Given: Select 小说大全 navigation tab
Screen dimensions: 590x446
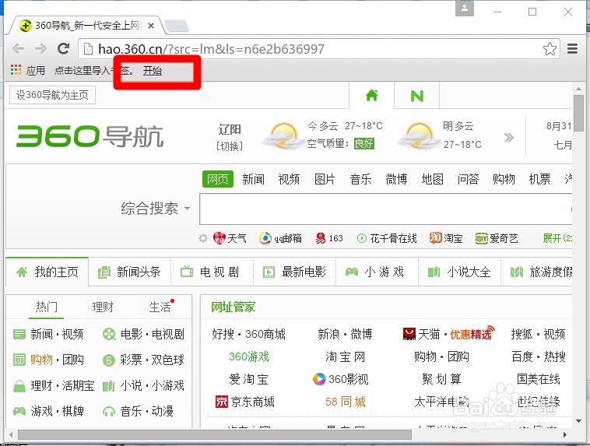Looking at the screenshot, I should click(459, 272).
